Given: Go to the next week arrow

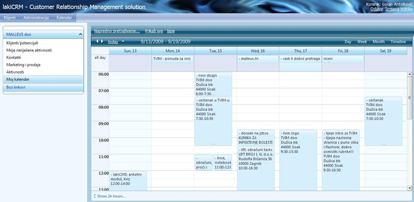Looking at the screenshot, I should click(102, 41).
